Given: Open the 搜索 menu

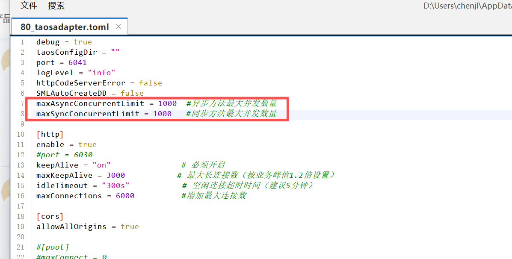Looking at the screenshot, I should tap(56, 6).
